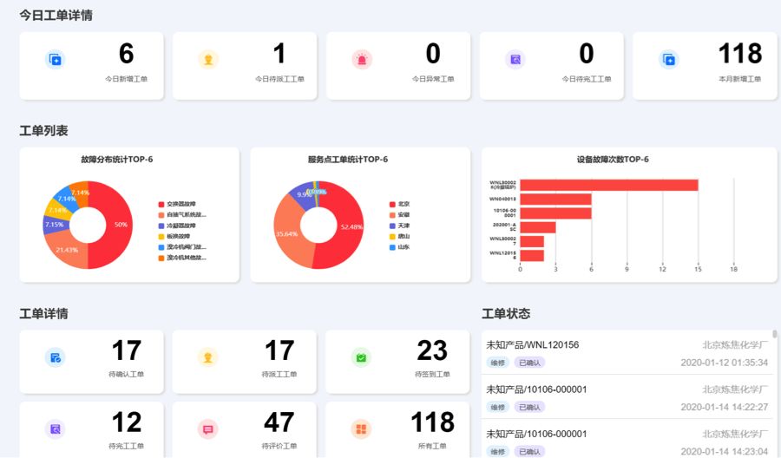Click the bottom WNL120156 device bar

[531, 255]
